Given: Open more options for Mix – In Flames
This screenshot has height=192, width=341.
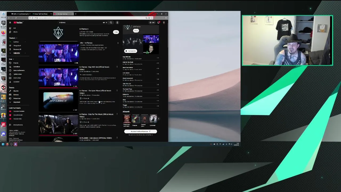Looking at the screenshot, I should click(x=118, y=43).
